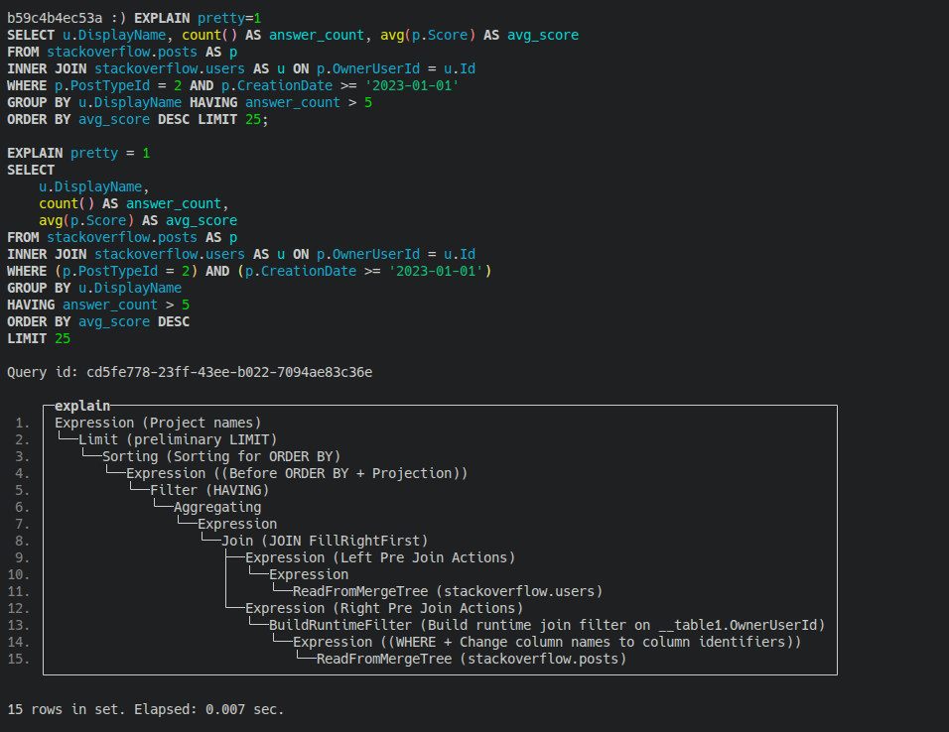Click the 'BuildRuntimeFilter' plan step line
Image resolution: width=949 pixels, height=732 pixels.
pos(547,625)
